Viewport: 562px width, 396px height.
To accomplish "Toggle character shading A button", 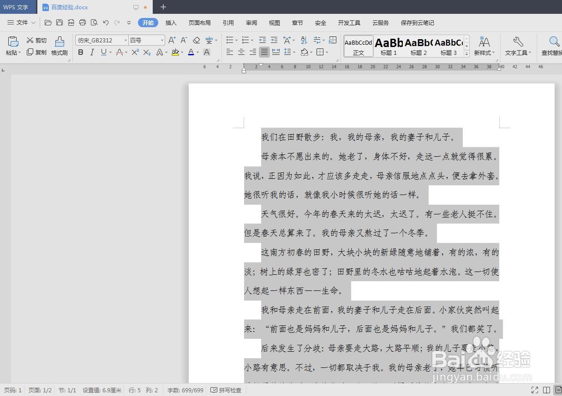I will (207, 52).
